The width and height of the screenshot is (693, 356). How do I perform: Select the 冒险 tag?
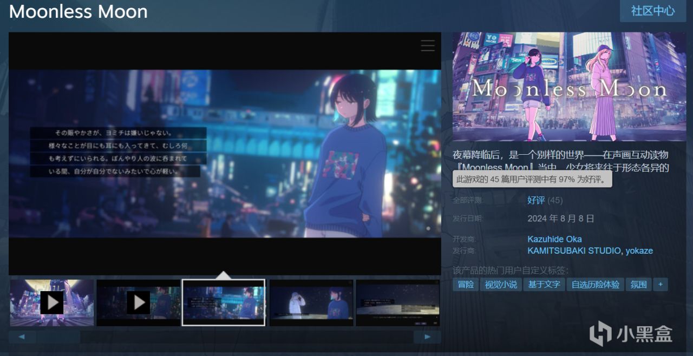pos(466,284)
